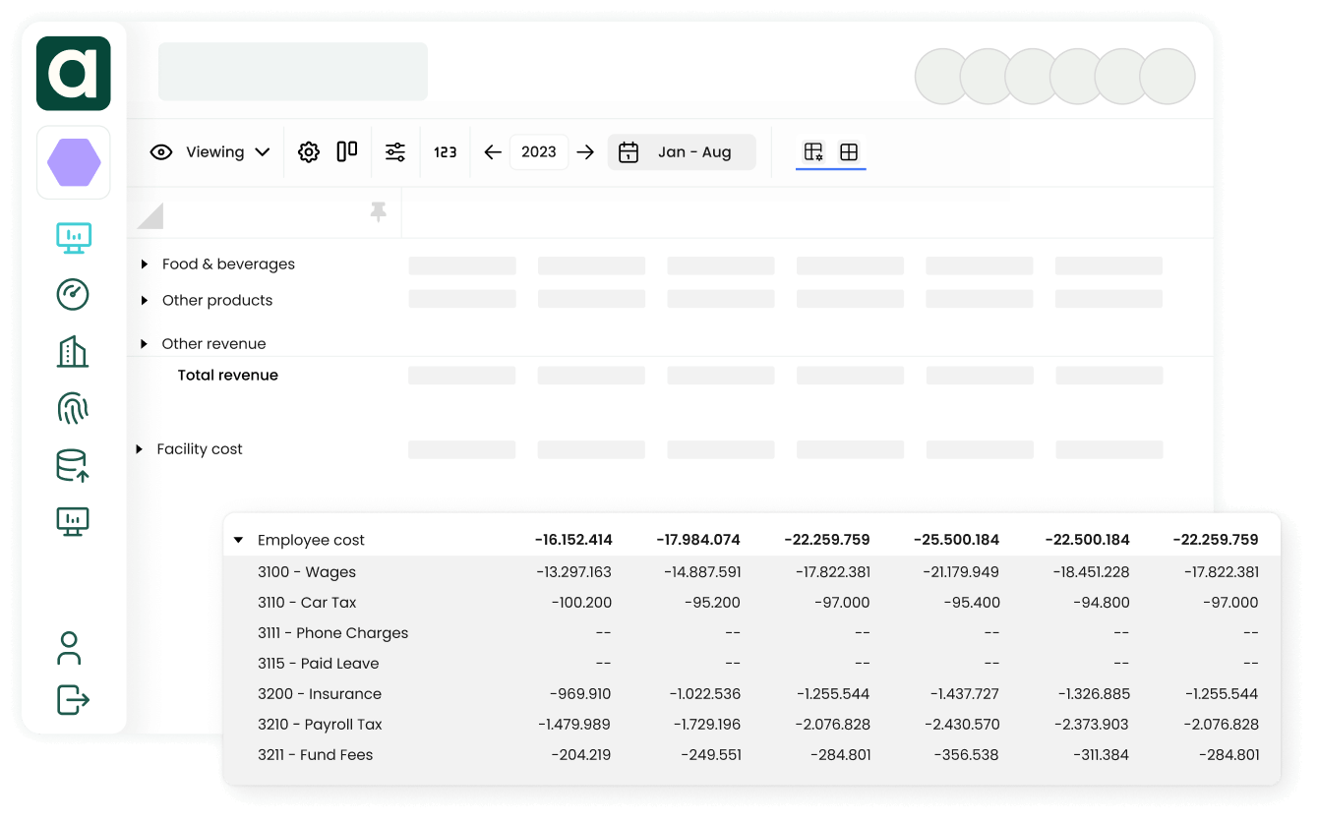This screenshot has height=822, width=1318.
Task: Go to the previous year arrow
Action: click(493, 152)
